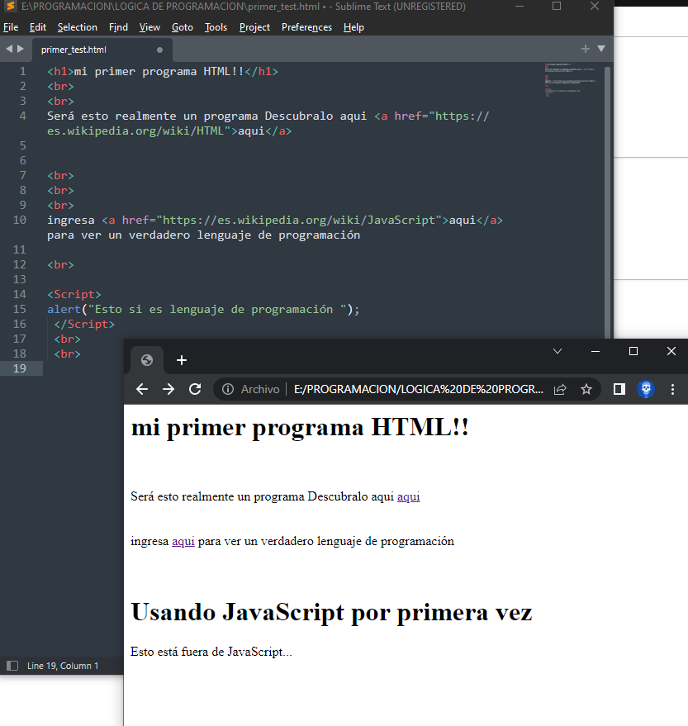View site information icon next to Archivo

228,389
